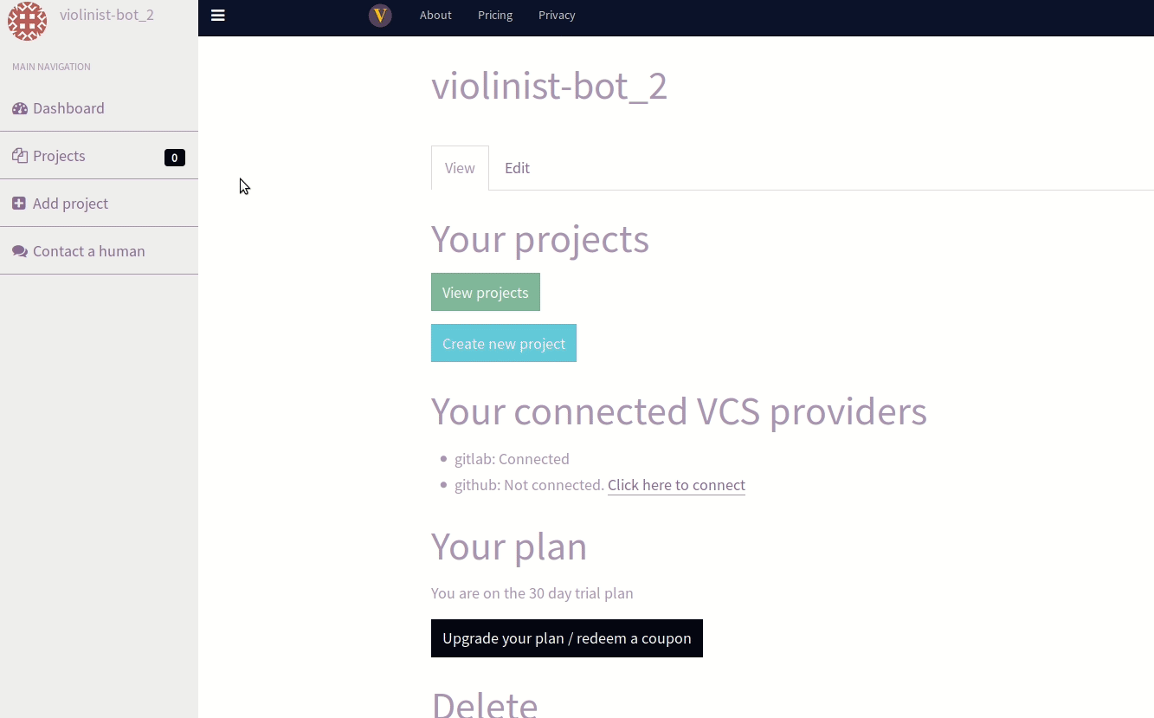Click the Add project sidebar entry
Image resolution: width=1154 pixels, height=718 pixels.
(x=70, y=203)
